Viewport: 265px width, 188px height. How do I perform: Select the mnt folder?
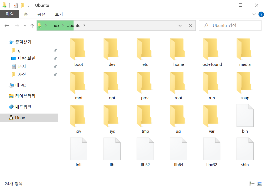(x=79, y=86)
